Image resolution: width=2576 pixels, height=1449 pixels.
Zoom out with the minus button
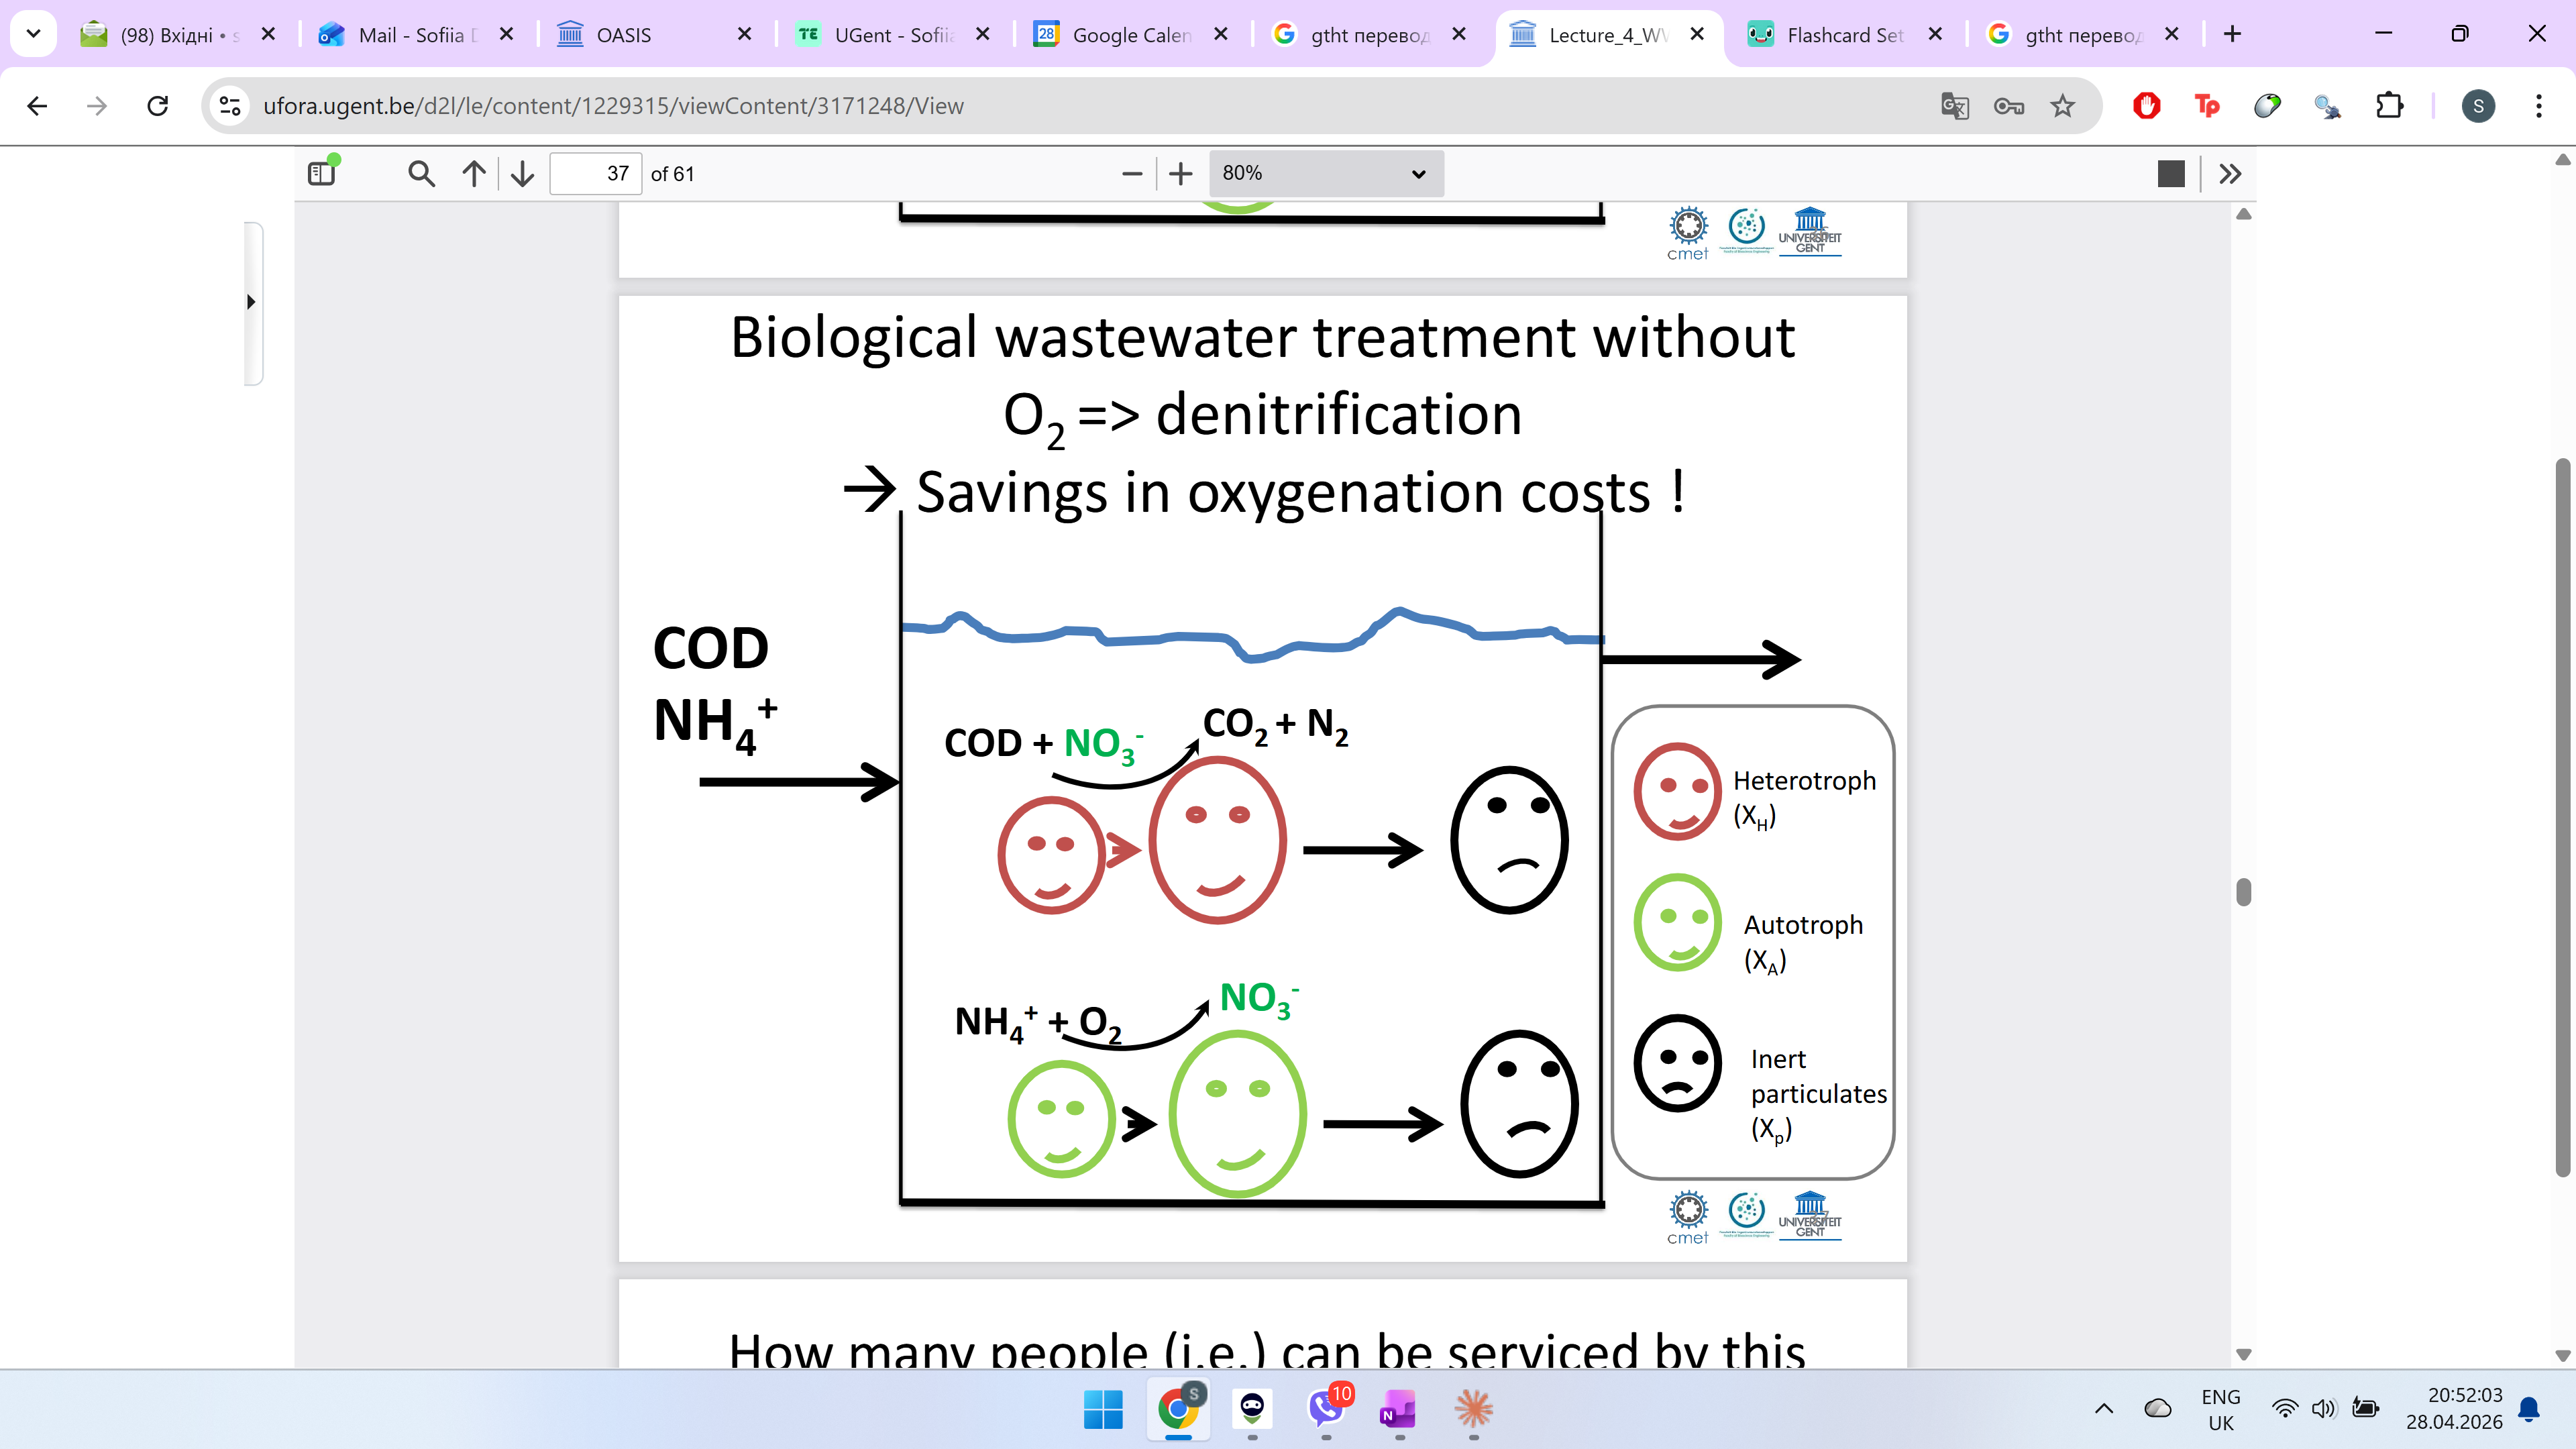pos(1132,174)
